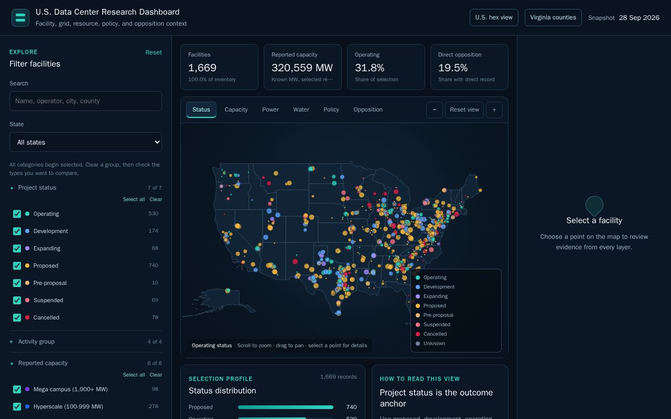Open the Power map tab

270,109
